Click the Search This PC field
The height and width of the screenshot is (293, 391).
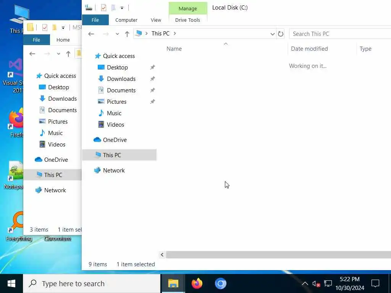340,34
